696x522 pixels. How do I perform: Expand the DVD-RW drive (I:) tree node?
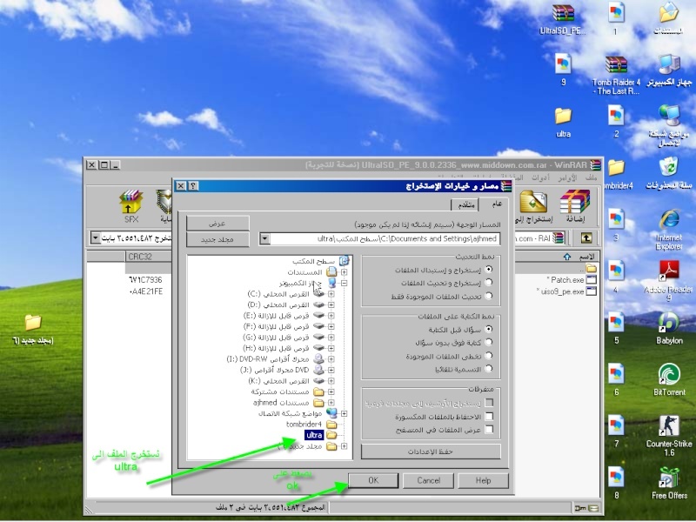(x=331, y=359)
